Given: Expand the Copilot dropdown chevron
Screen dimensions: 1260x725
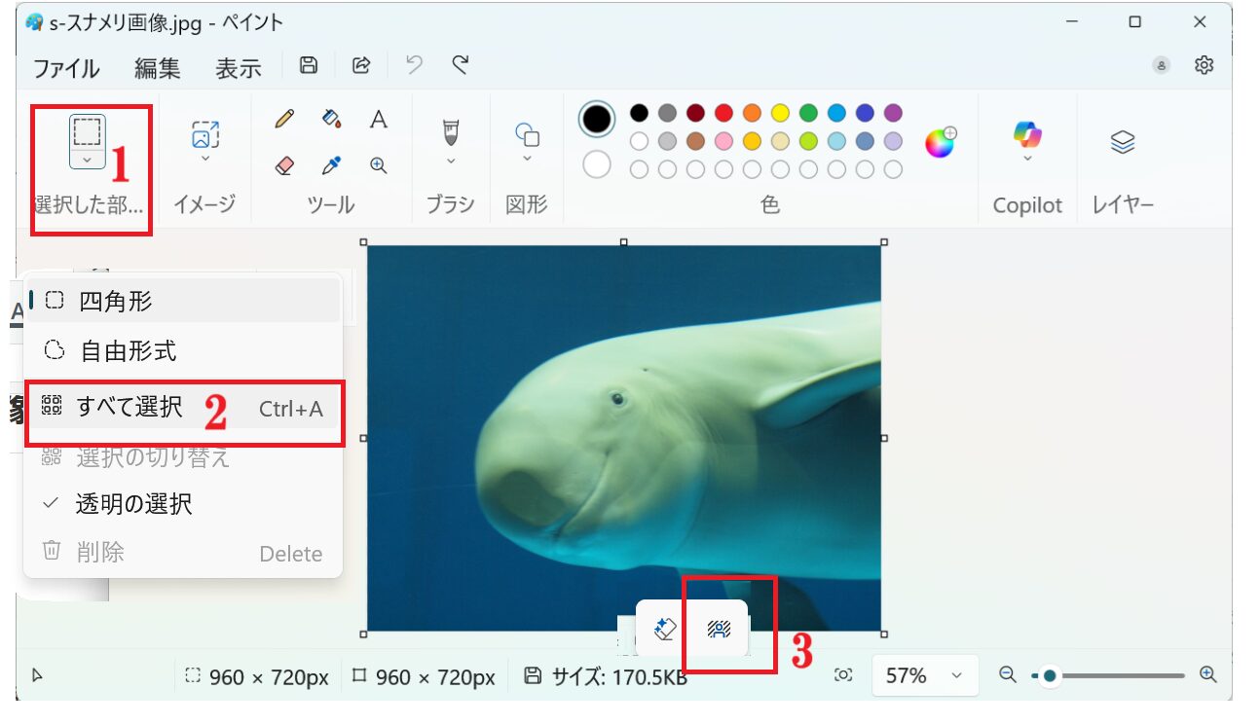Looking at the screenshot, I should (1027, 159).
